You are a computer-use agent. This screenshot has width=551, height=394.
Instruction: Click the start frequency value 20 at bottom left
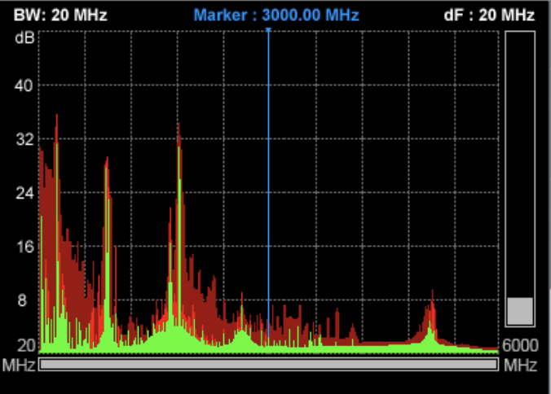point(25,344)
